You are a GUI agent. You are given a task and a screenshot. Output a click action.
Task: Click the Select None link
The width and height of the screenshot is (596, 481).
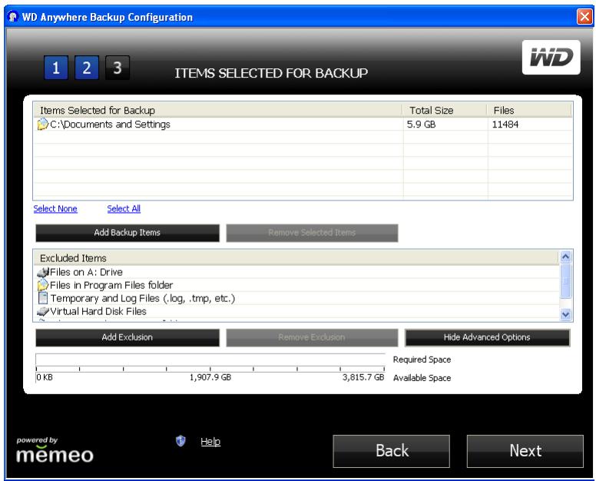tap(55, 209)
